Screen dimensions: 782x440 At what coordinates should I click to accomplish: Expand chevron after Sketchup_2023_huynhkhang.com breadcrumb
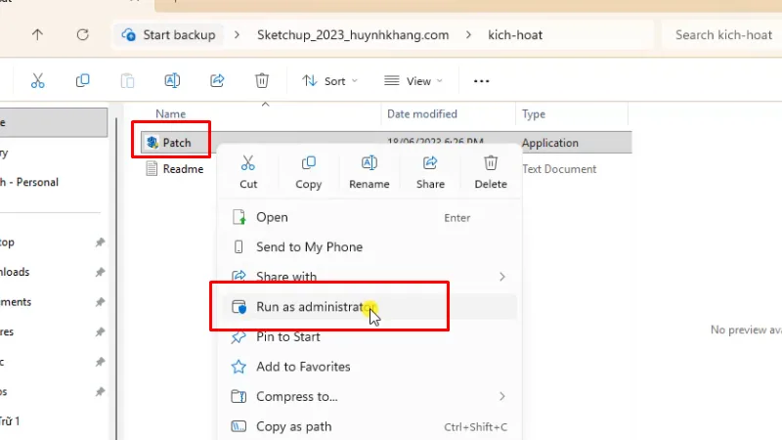click(468, 35)
